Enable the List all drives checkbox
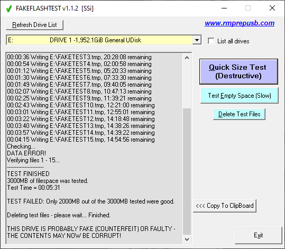Viewport: 285px width, 249px height. tap(211, 41)
